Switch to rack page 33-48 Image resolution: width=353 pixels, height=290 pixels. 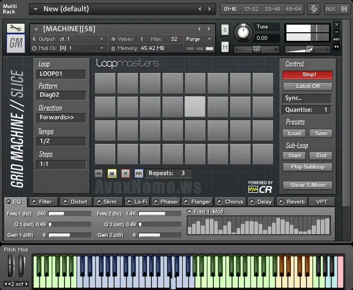tap(273, 9)
